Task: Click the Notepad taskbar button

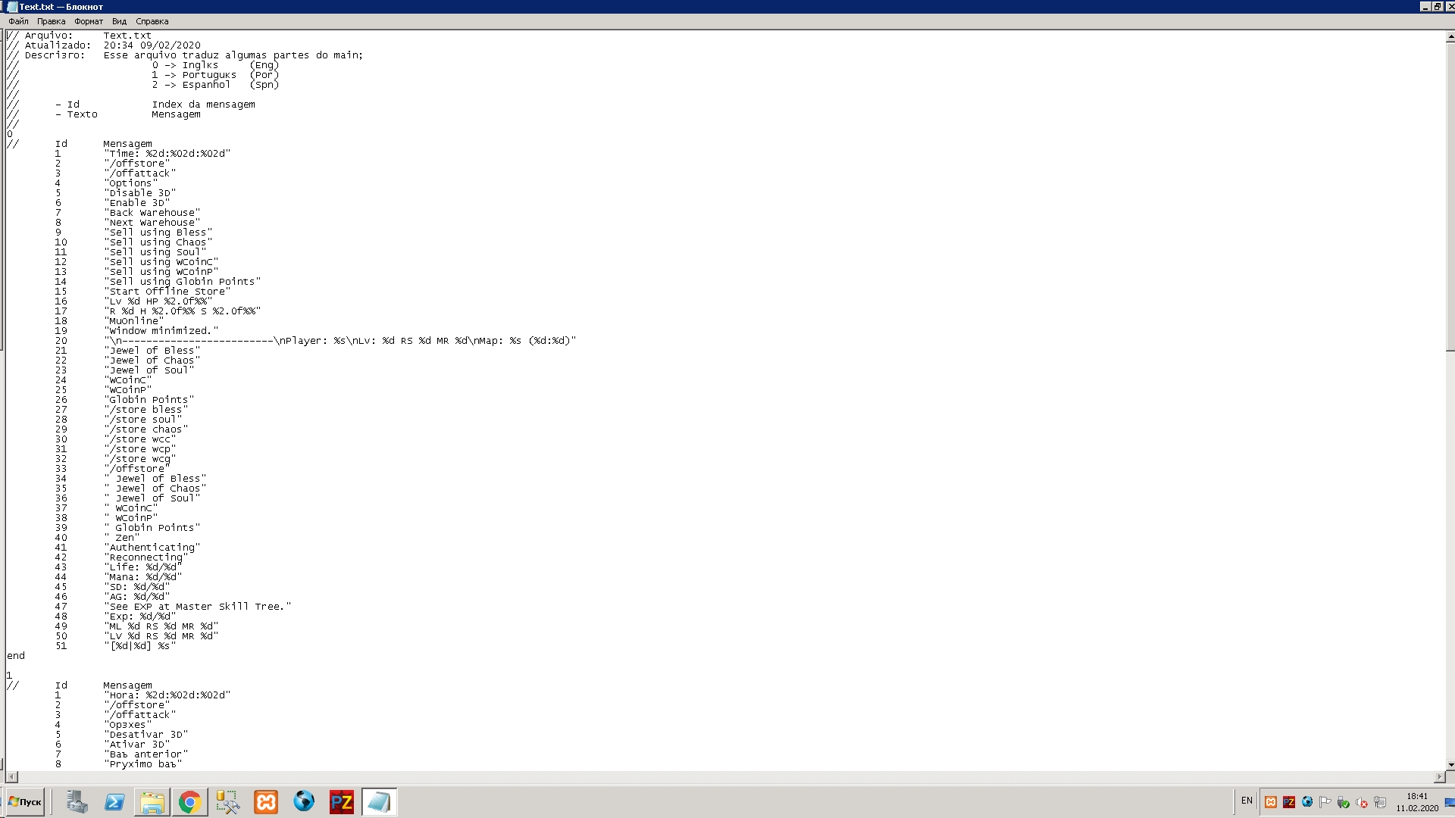Action: (x=379, y=801)
